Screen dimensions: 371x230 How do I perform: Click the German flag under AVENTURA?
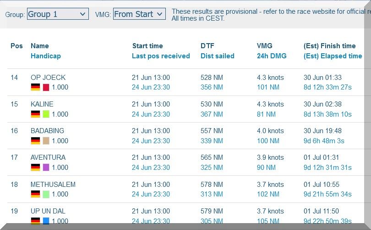(x=35, y=167)
